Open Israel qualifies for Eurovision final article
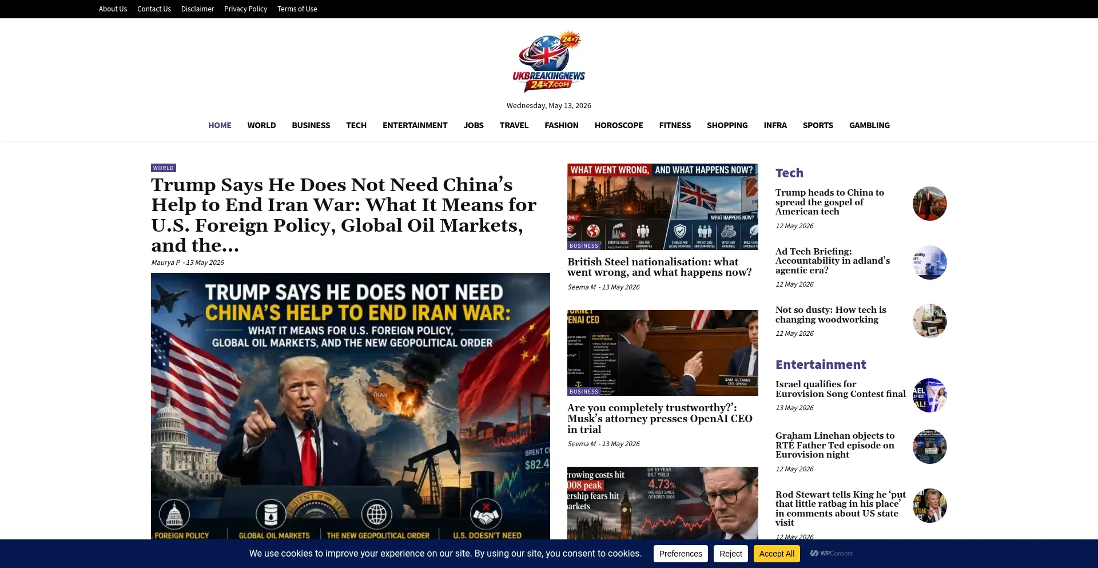1098x568 pixels. (841, 389)
